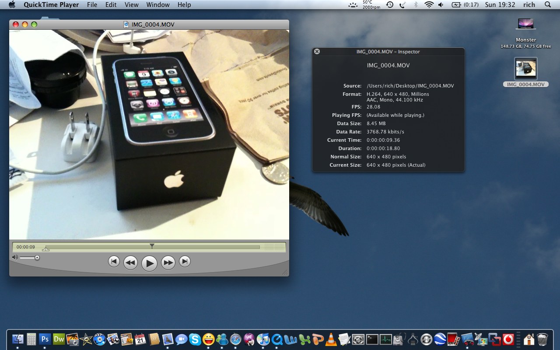The image size is (560, 350).
Task: Open iPhoto from the Dock
Action: click(72, 339)
